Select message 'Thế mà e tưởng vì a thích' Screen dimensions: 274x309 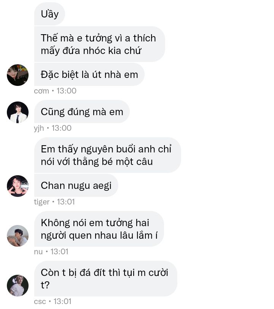[100, 44]
